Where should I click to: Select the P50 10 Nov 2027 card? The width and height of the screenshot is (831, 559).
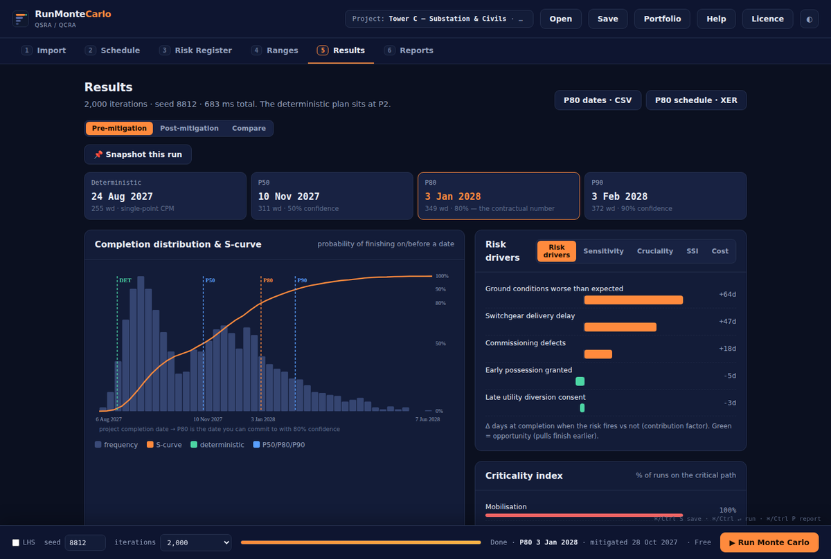332,196
